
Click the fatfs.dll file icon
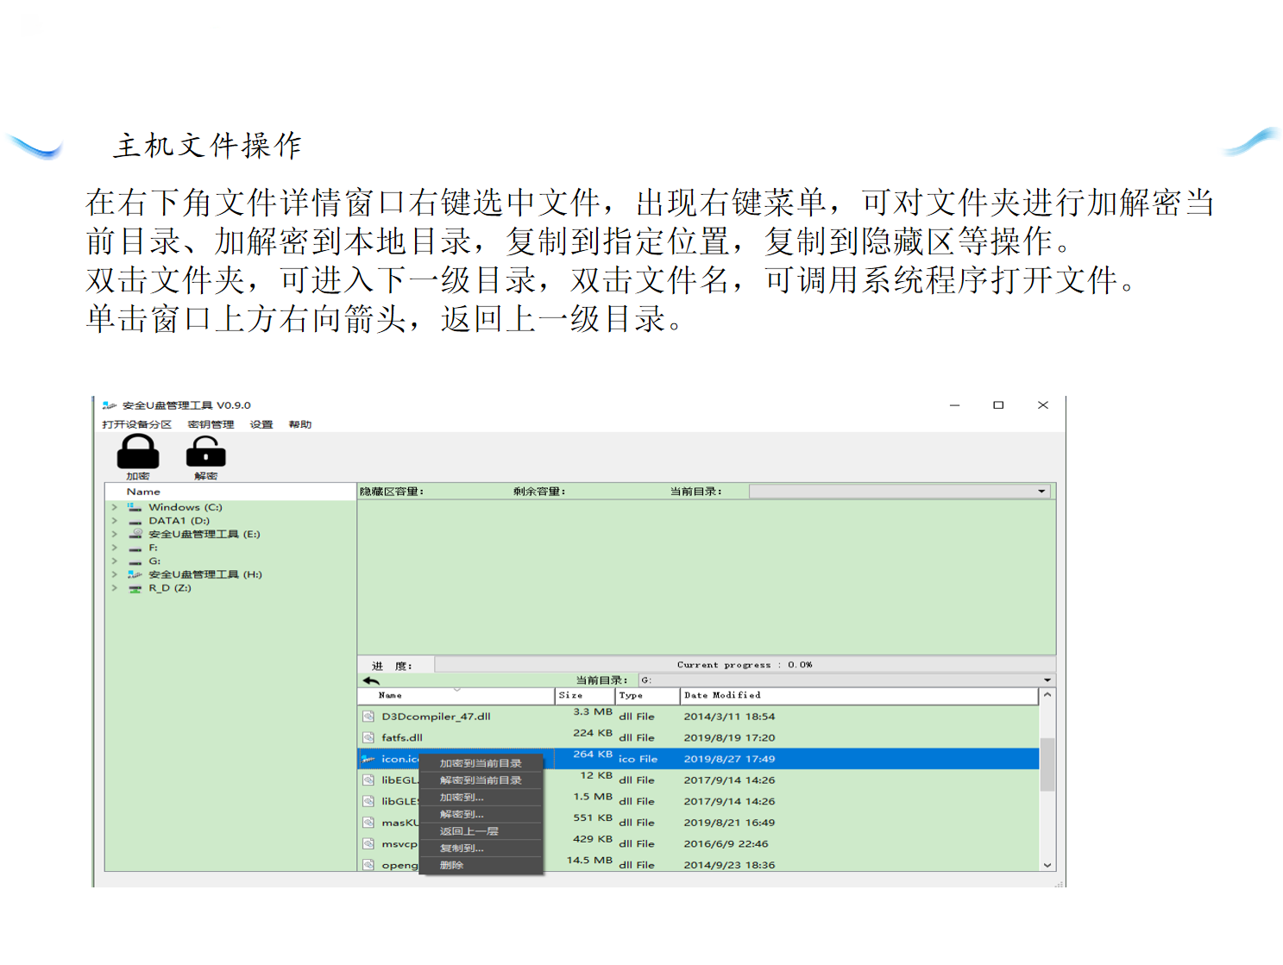pos(368,738)
